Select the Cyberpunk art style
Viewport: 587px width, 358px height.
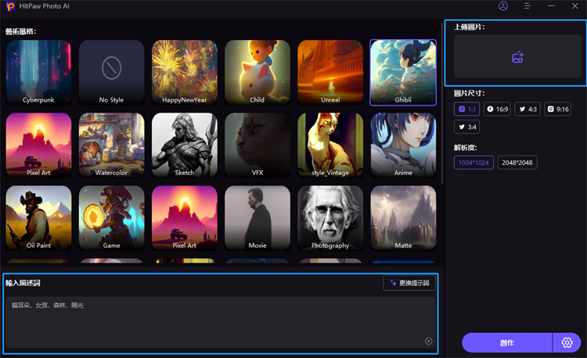click(38, 72)
